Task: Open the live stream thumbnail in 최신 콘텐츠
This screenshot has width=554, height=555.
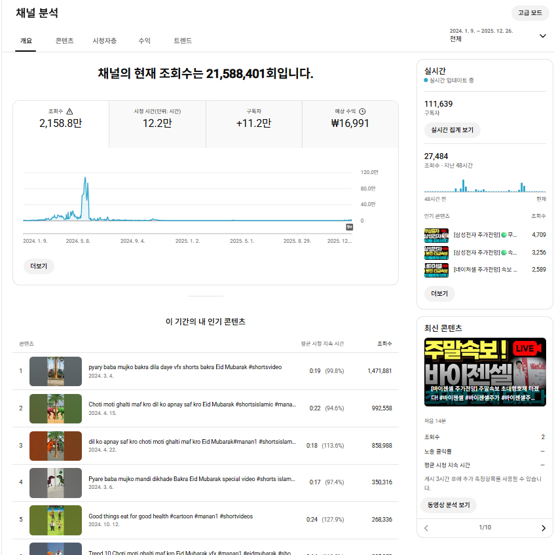Action: click(485, 371)
